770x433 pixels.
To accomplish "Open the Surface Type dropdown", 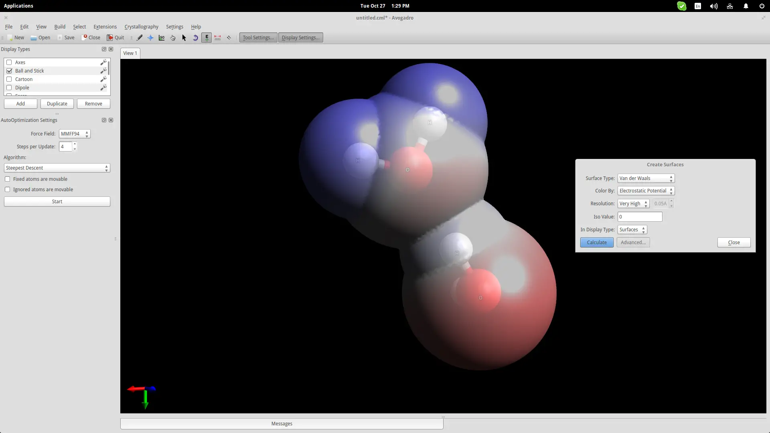I will [646, 178].
